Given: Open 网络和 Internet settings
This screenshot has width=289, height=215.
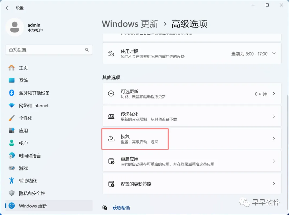Looking at the screenshot, I should 49,105.
